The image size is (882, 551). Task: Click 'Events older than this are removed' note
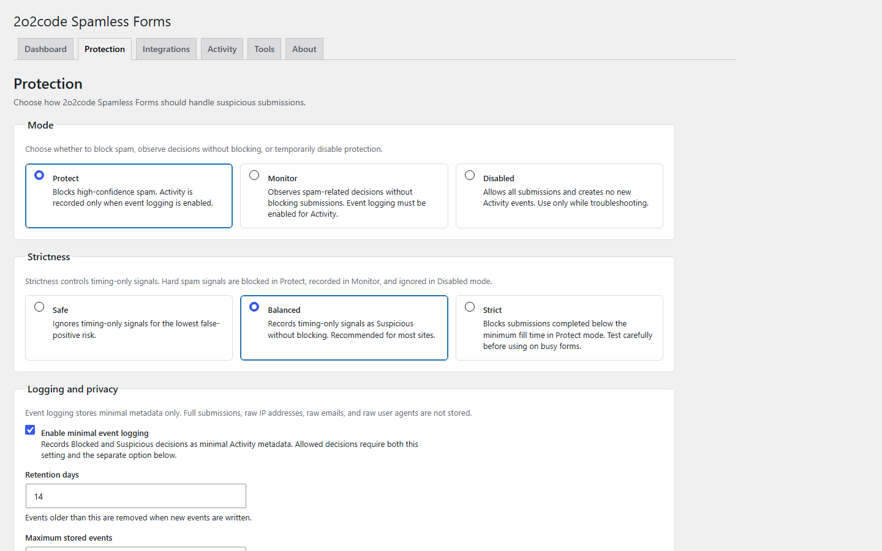click(138, 518)
